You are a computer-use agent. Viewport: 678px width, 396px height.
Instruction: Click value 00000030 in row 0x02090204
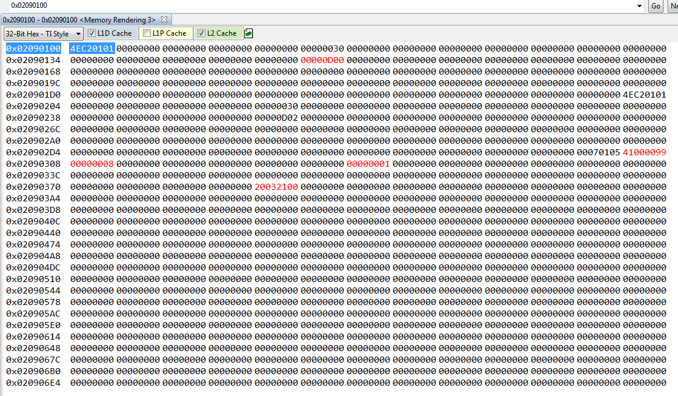276,106
